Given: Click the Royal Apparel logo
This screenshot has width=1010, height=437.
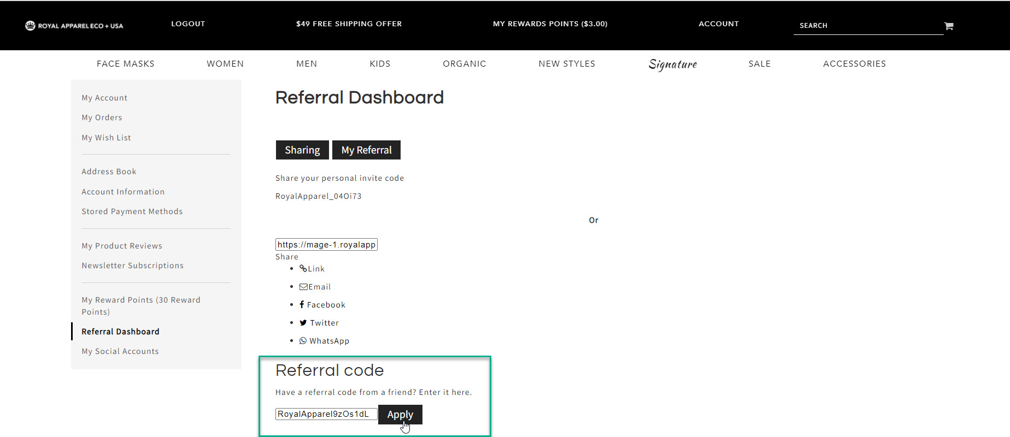Looking at the screenshot, I should click(x=74, y=26).
